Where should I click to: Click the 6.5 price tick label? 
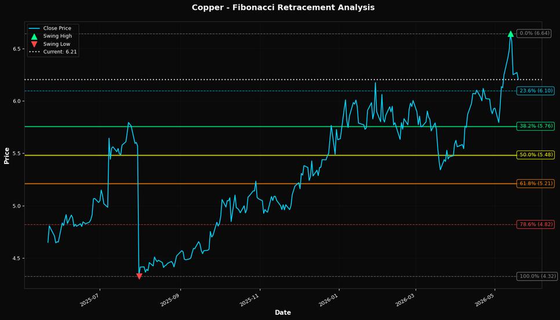click(x=17, y=49)
